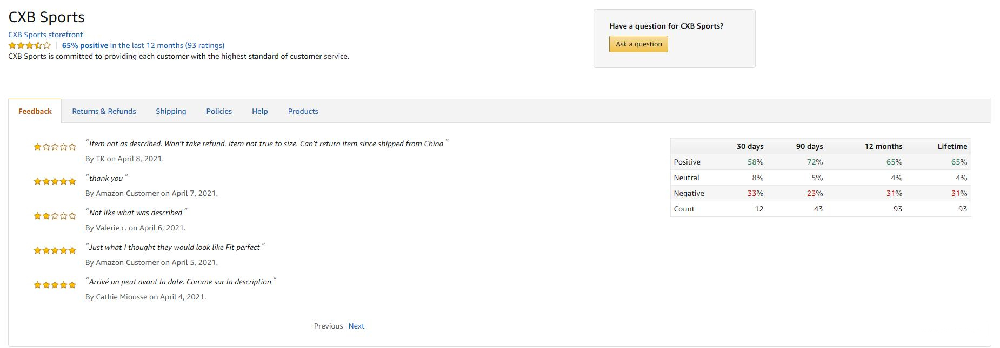Open the Shipping tab

(171, 111)
